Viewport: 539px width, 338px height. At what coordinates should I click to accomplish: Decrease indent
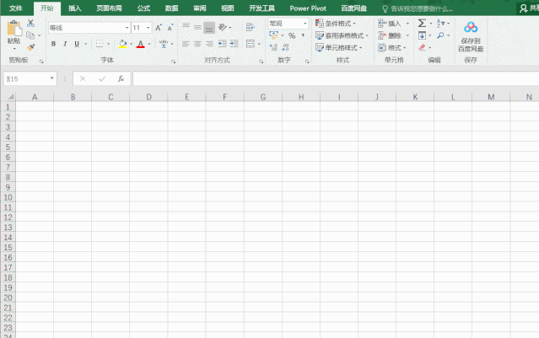pos(223,44)
